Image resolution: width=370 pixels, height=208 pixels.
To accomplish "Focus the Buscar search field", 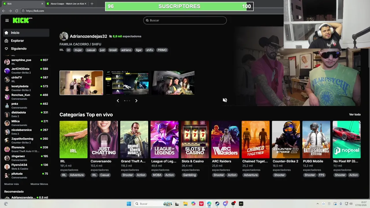I will [185, 20].
